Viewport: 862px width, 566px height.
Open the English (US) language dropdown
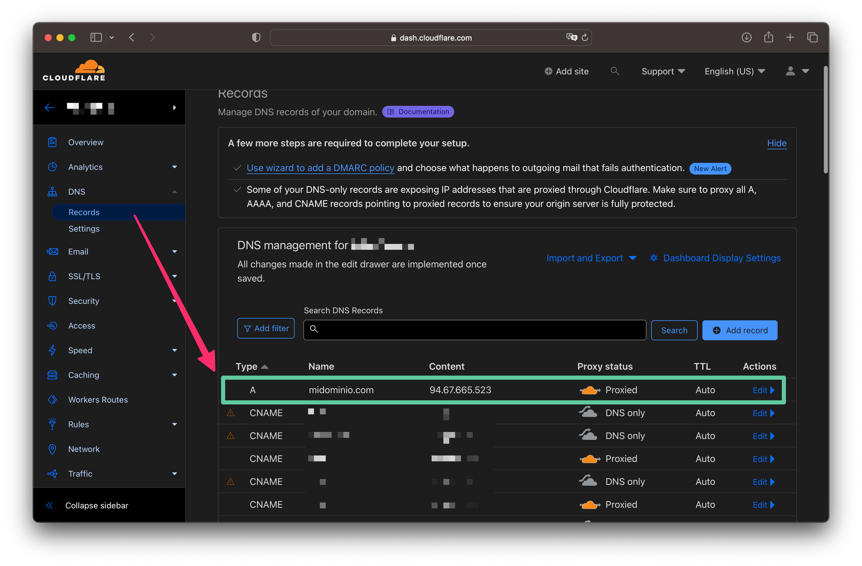734,72
